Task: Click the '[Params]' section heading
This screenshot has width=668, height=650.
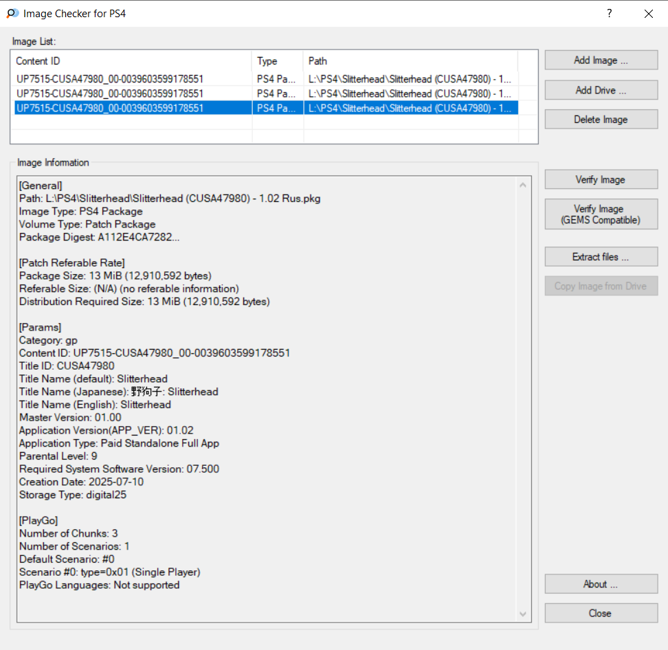Action: click(x=40, y=327)
